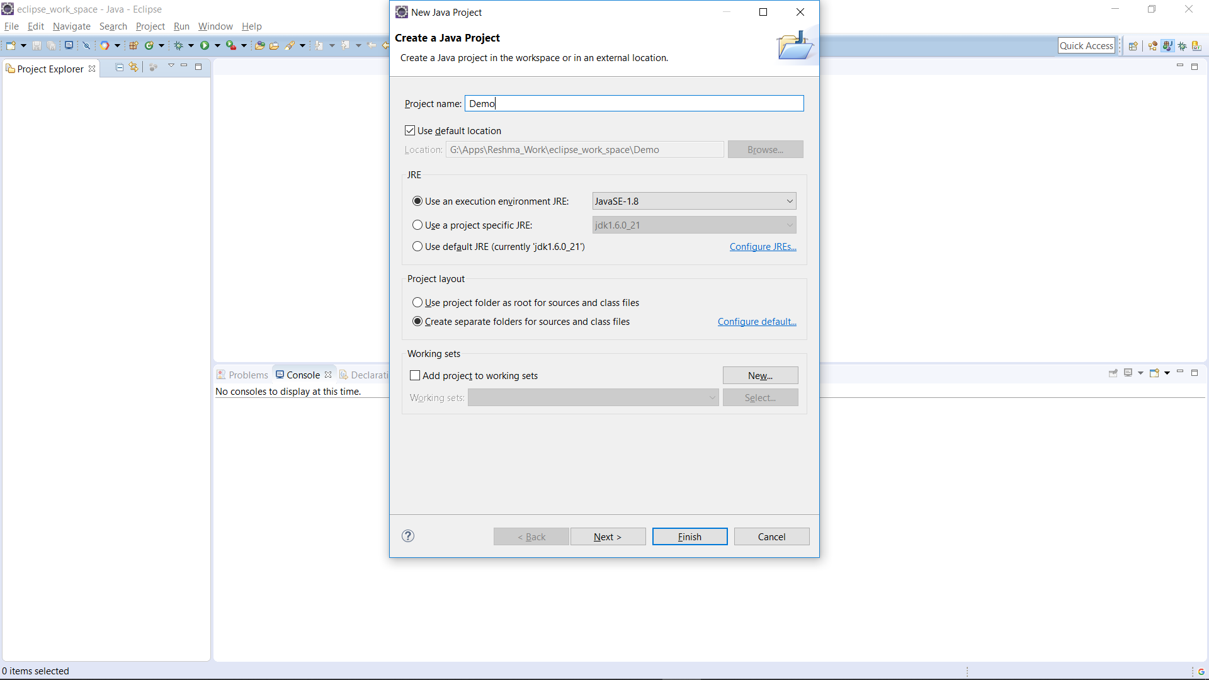Switch to the Debug perspective icon
Image resolution: width=1209 pixels, height=680 pixels.
click(x=1183, y=46)
